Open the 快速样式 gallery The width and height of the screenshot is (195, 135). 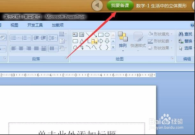(138, 41)
